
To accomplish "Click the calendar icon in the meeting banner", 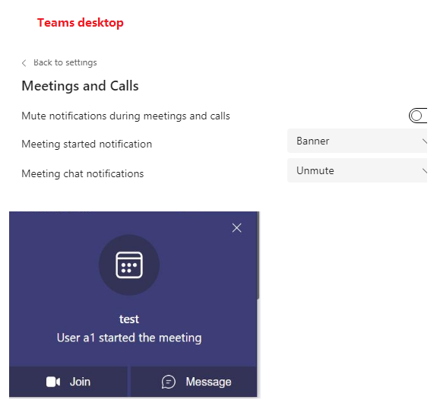I will (x=129, y=265).
